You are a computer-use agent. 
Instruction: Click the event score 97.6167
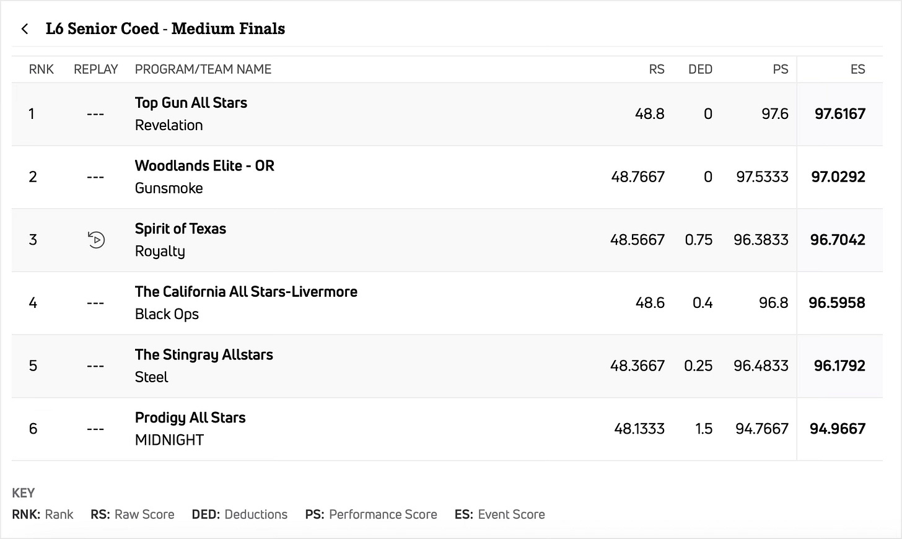[840, 114]
